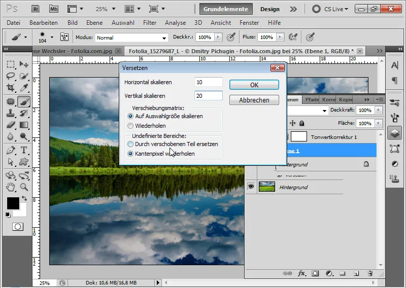Open the Auswahl menu
Viewport: 406px width, 288px height.
(123, 23)
